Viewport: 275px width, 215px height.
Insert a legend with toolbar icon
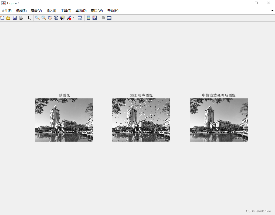pos(95,18)
